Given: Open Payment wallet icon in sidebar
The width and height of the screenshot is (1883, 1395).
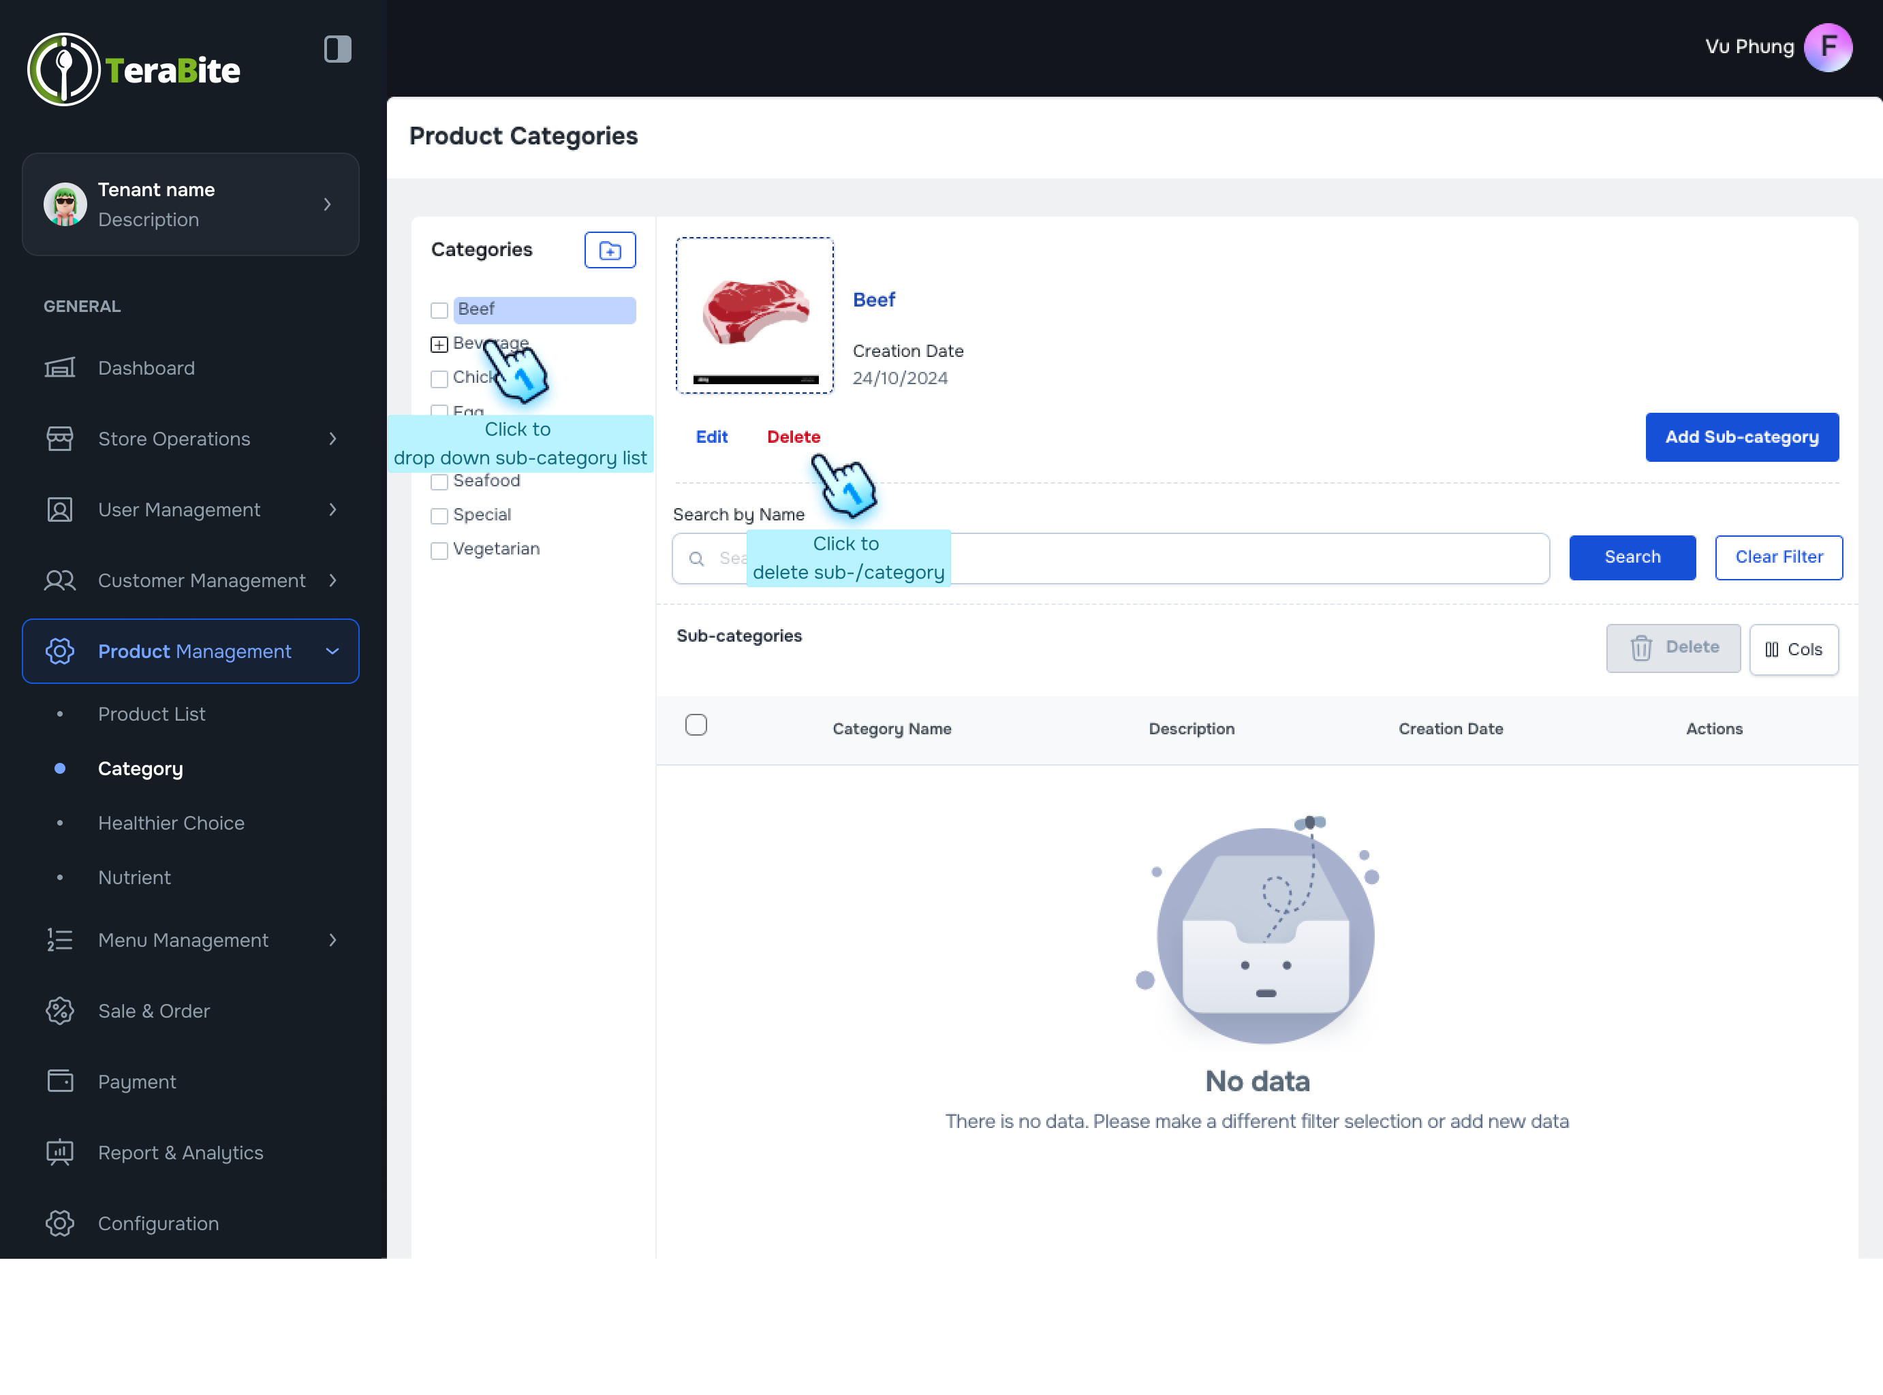Looking at the screenshot, I should point(59,1082).
